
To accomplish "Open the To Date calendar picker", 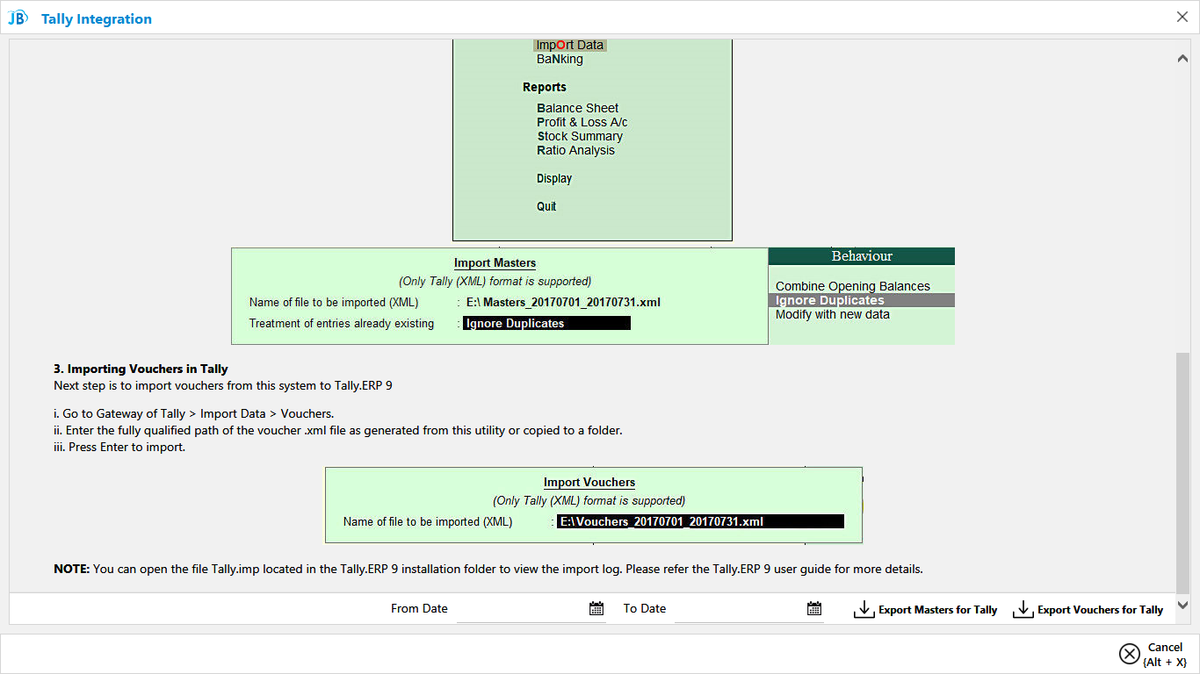I will (x=814, y=608).
